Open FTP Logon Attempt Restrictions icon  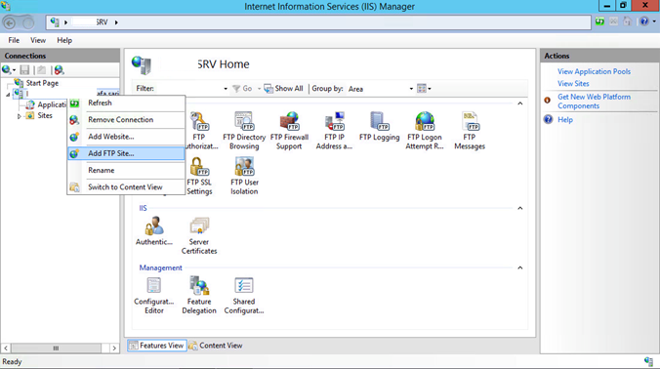tap(425, 131)
